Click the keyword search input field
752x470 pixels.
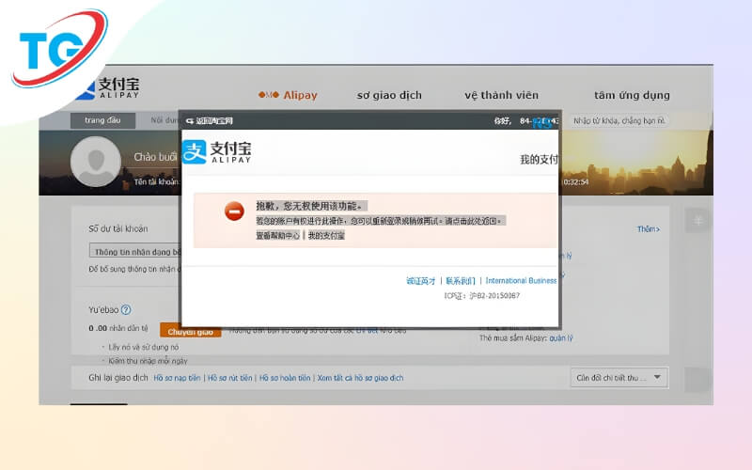click(619, 121)
